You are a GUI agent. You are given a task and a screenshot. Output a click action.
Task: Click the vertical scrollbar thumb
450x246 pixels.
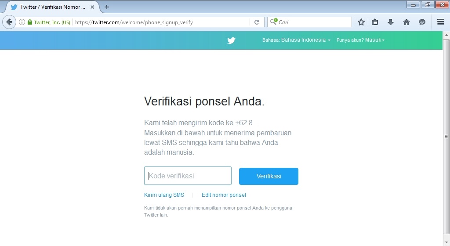[x=446, y=137]
